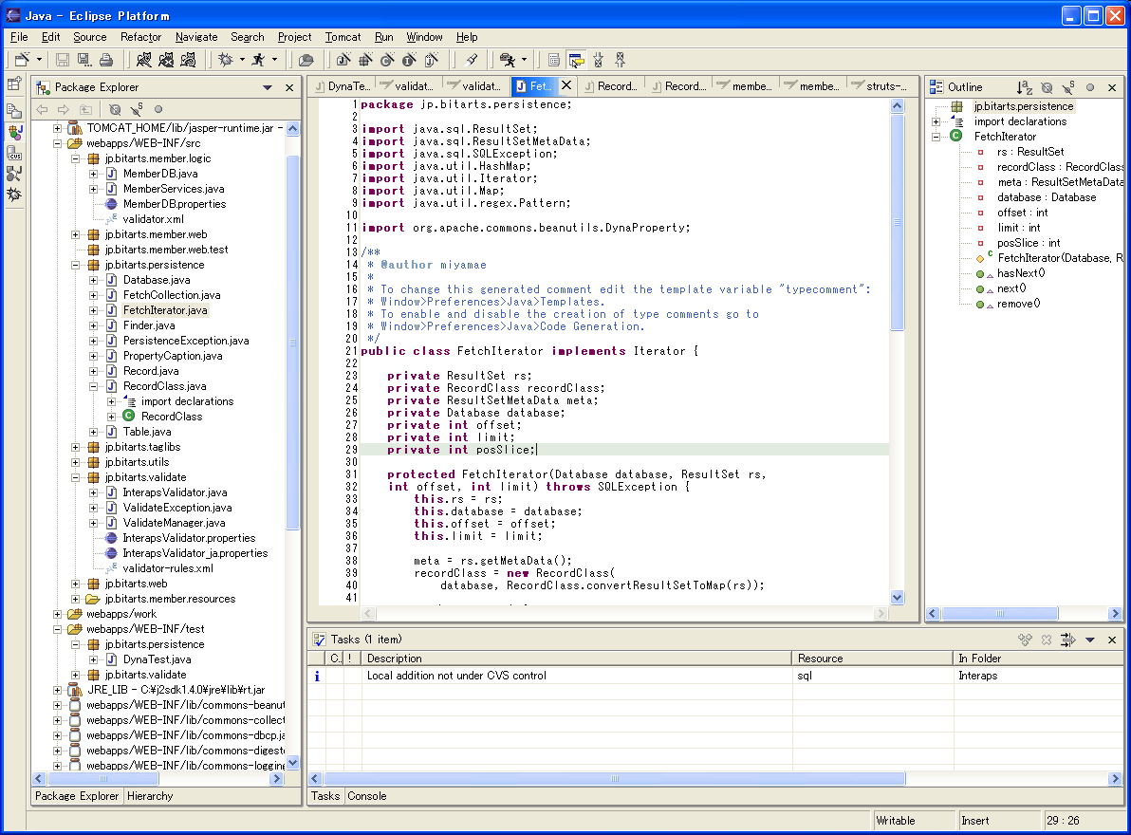Open the Tomcat menu
Viewport: 1131px width, 835px height.
coord(343,37)
